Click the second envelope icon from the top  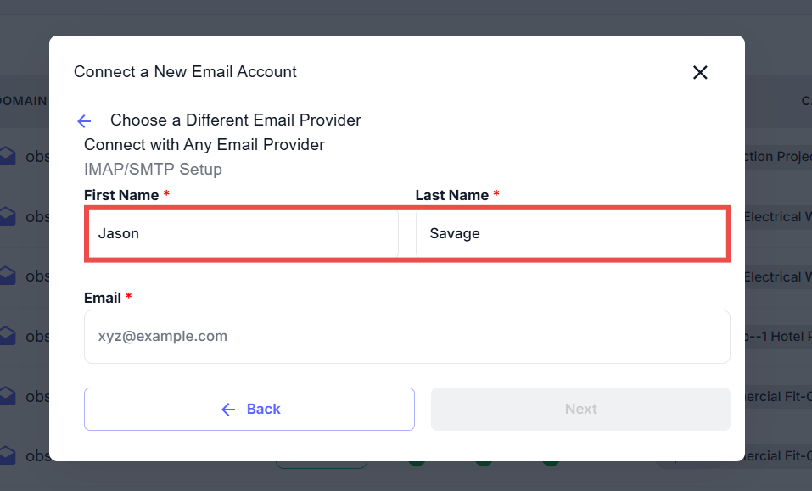click(x=8, y=216)
